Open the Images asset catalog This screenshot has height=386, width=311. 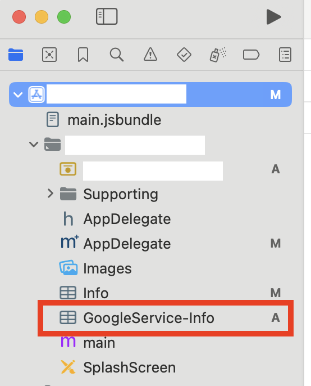[107, 268]
